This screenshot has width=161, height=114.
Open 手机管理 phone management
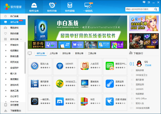(x=13, y=105)
